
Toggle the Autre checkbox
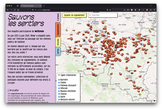[x=59, y=97]
